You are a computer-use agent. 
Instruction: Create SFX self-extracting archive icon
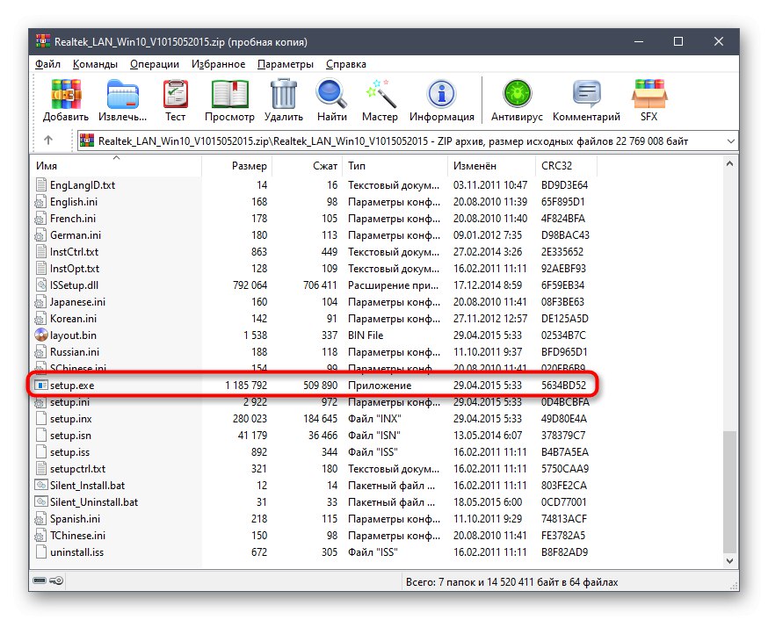[x=649, y=94]
